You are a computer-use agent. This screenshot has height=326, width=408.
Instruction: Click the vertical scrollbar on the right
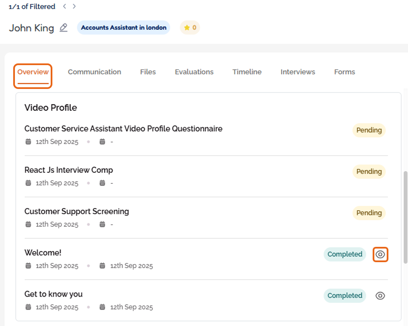[405, 213]
